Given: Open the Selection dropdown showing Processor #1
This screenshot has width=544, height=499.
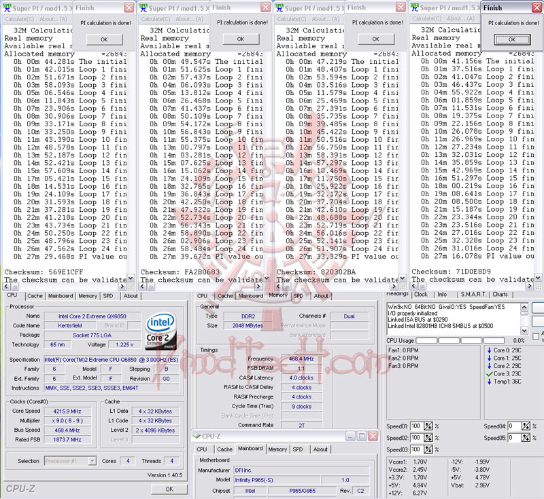Looking at the screenshot, I should 92,461.
